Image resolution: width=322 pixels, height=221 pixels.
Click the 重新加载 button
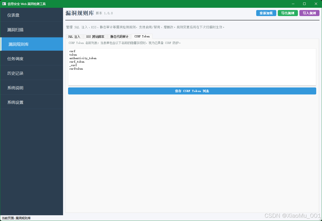pos(266,13)
